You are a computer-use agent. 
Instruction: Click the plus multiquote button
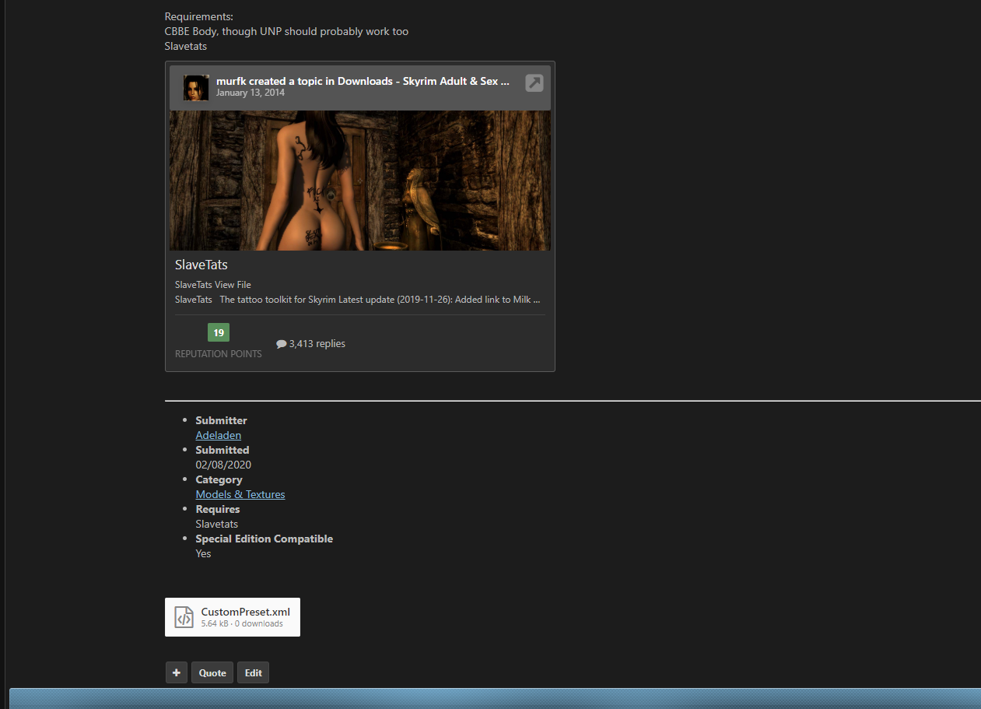(x=177, y=672)
